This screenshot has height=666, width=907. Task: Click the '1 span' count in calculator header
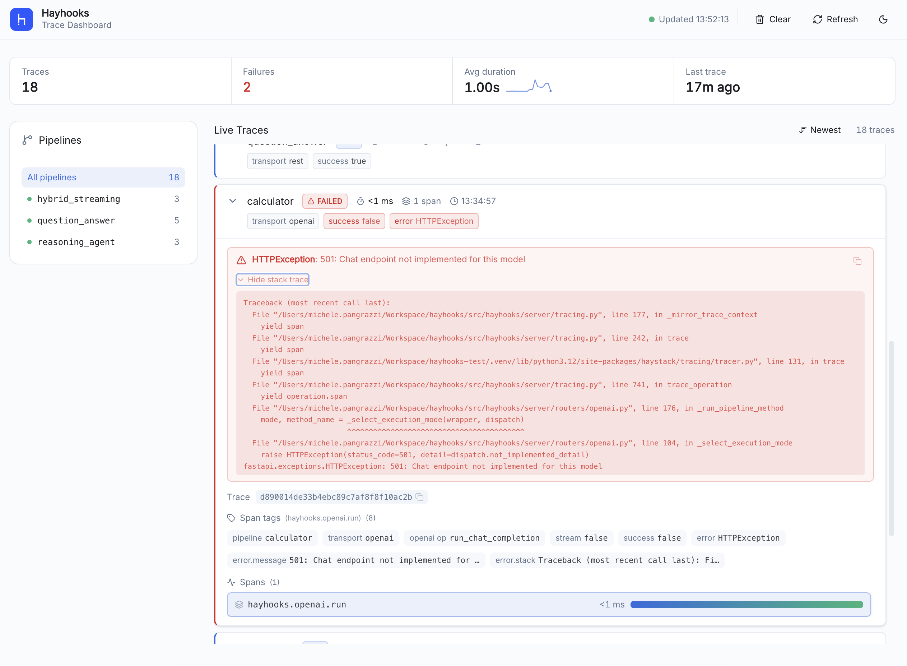(x=422, y=201)
